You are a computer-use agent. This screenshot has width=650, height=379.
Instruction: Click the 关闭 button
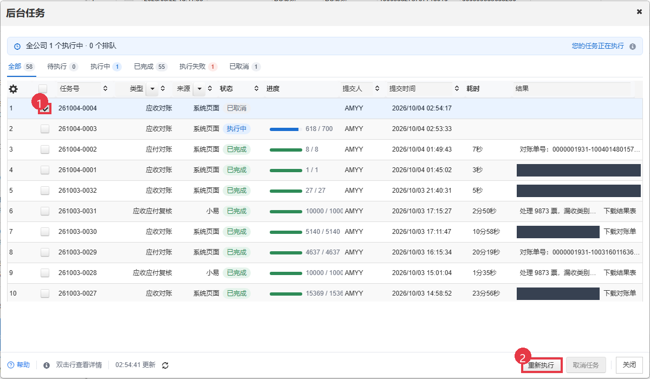(x=629, y=365)
